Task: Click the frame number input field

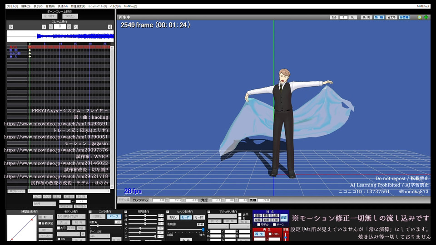Action: coord(60,26)
